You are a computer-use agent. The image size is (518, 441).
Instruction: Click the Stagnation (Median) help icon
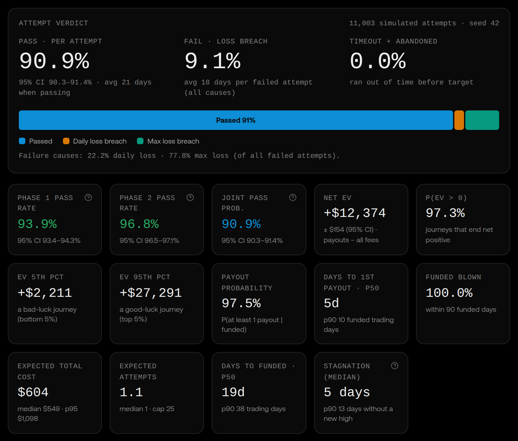coord(395,366)
